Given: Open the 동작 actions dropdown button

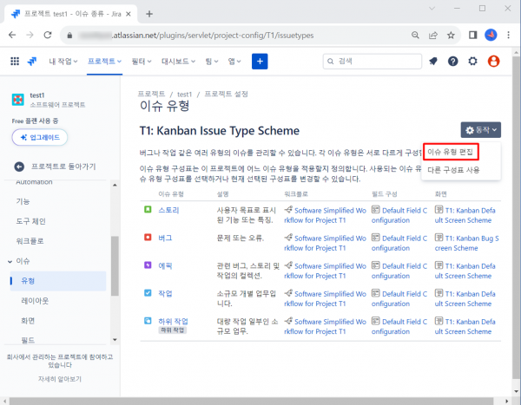Looking at the screenshot, I should [x=482, y=129].
